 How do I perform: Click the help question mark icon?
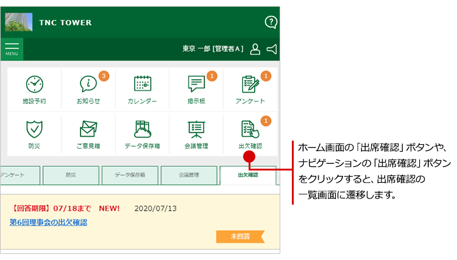point(271,23)
